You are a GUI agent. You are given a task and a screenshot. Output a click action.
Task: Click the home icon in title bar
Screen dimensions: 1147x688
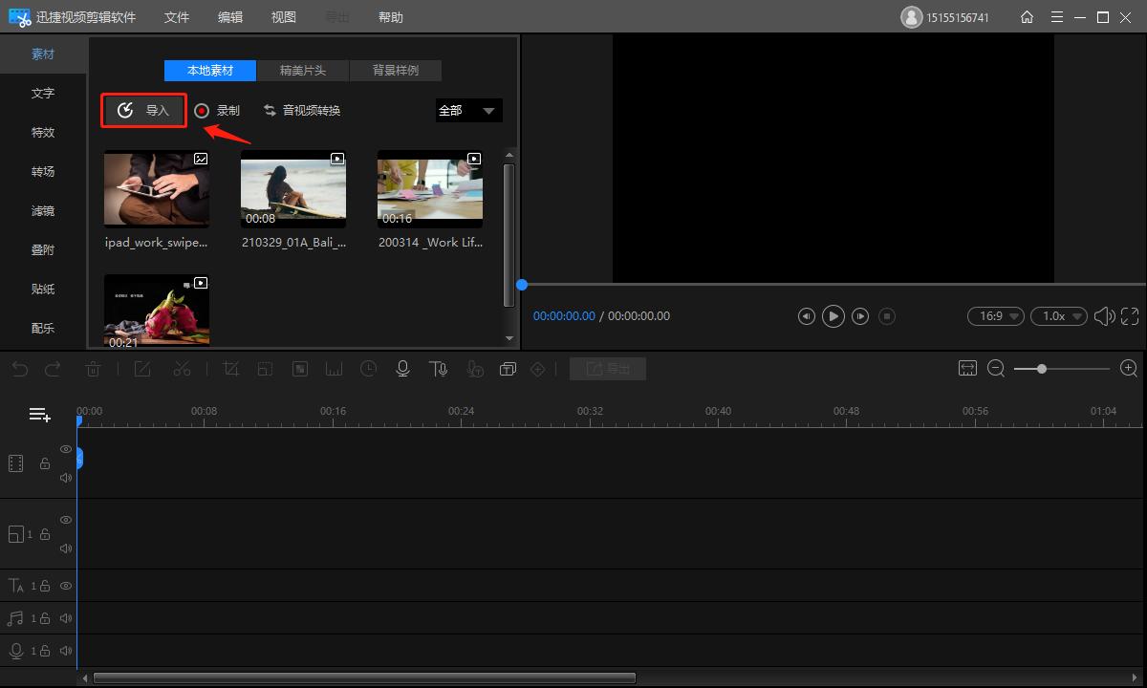[x=1027, y=17]
